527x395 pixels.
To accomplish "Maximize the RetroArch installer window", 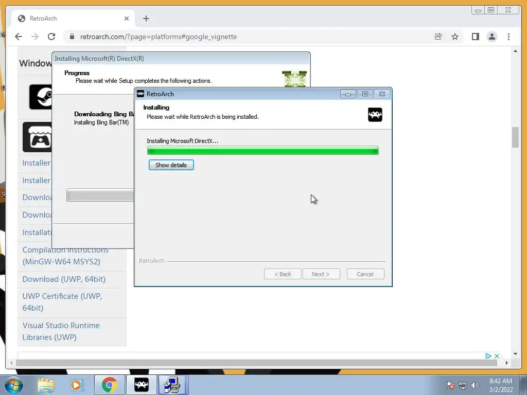I will (x=365, y=94).
